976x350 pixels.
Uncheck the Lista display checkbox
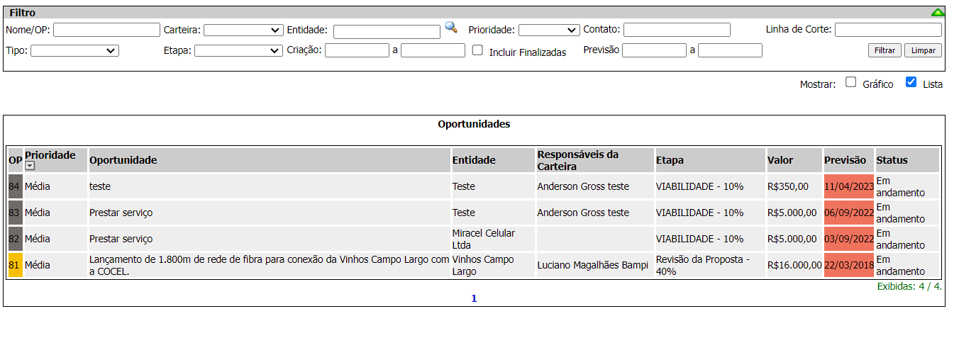pos(911,82)
